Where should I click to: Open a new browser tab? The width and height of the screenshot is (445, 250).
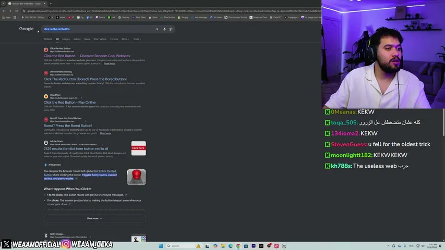click(x=51, y=4)
